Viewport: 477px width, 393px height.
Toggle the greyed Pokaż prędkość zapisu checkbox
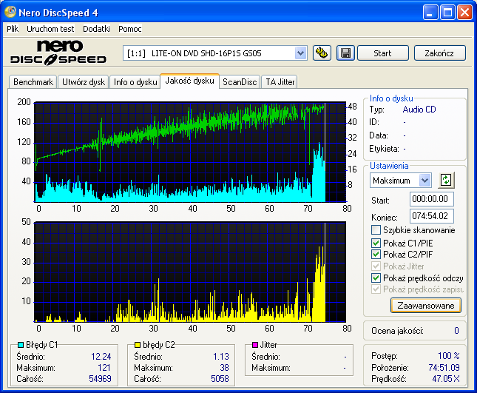tap(376, 289)
